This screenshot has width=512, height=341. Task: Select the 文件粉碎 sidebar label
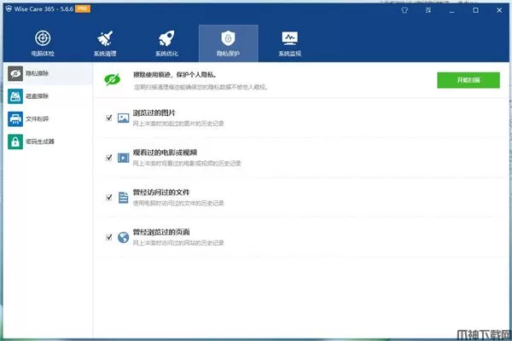(x=38, y=118)
